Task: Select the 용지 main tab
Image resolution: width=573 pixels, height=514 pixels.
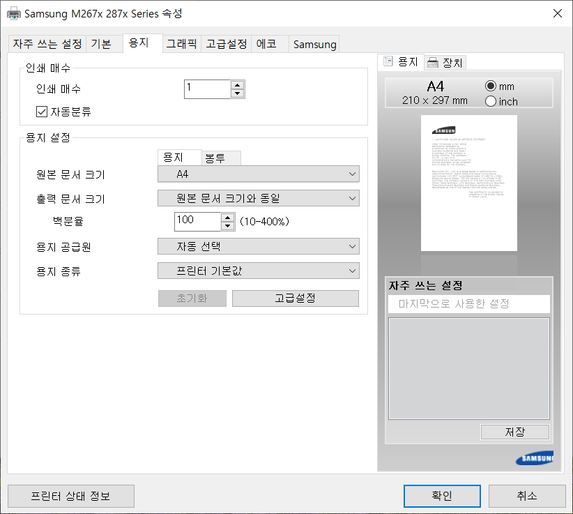Action: click(142, 43)
